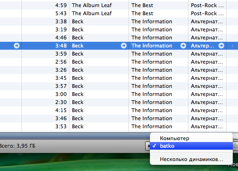This screenshot has width=238, height=171.
Task: Click The Album Leaf in the 5:43 row
Action: click(92, 13)
